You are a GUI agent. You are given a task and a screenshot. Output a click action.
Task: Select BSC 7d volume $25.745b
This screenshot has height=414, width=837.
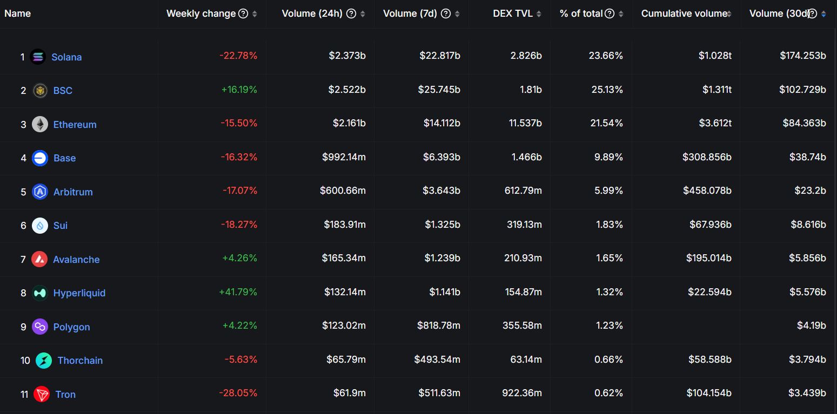point(439,89)
